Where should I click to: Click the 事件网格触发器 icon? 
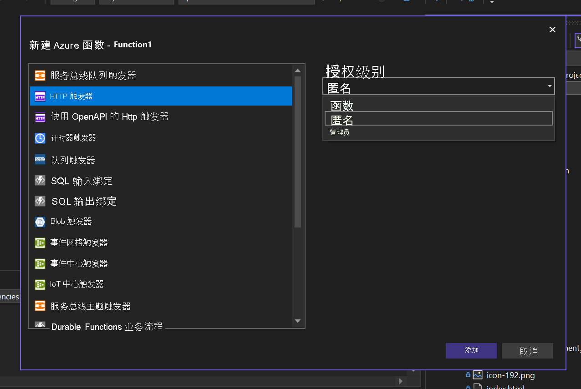click(x=40, y=243)
